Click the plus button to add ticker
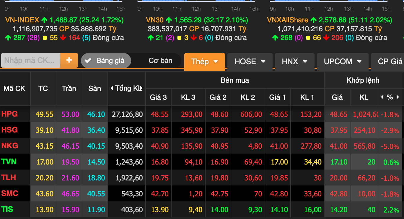 [69, 60]
